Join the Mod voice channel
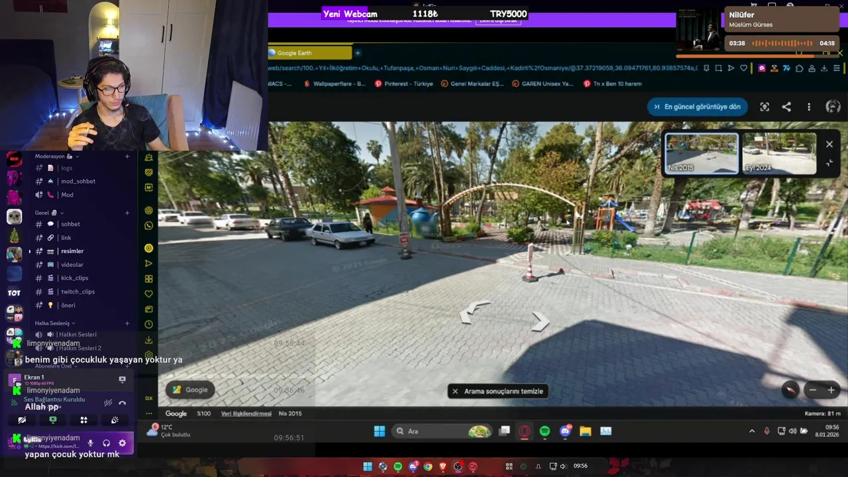 click(67, 195)
